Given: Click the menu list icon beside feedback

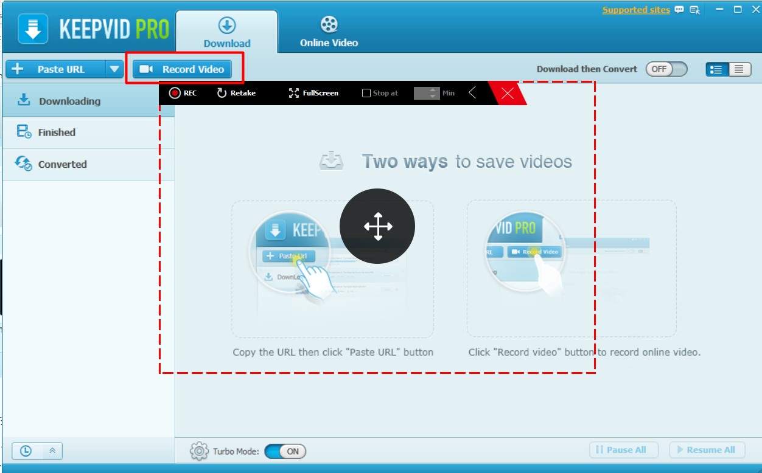Looking at the screenshot, I should tap(694, 10).
